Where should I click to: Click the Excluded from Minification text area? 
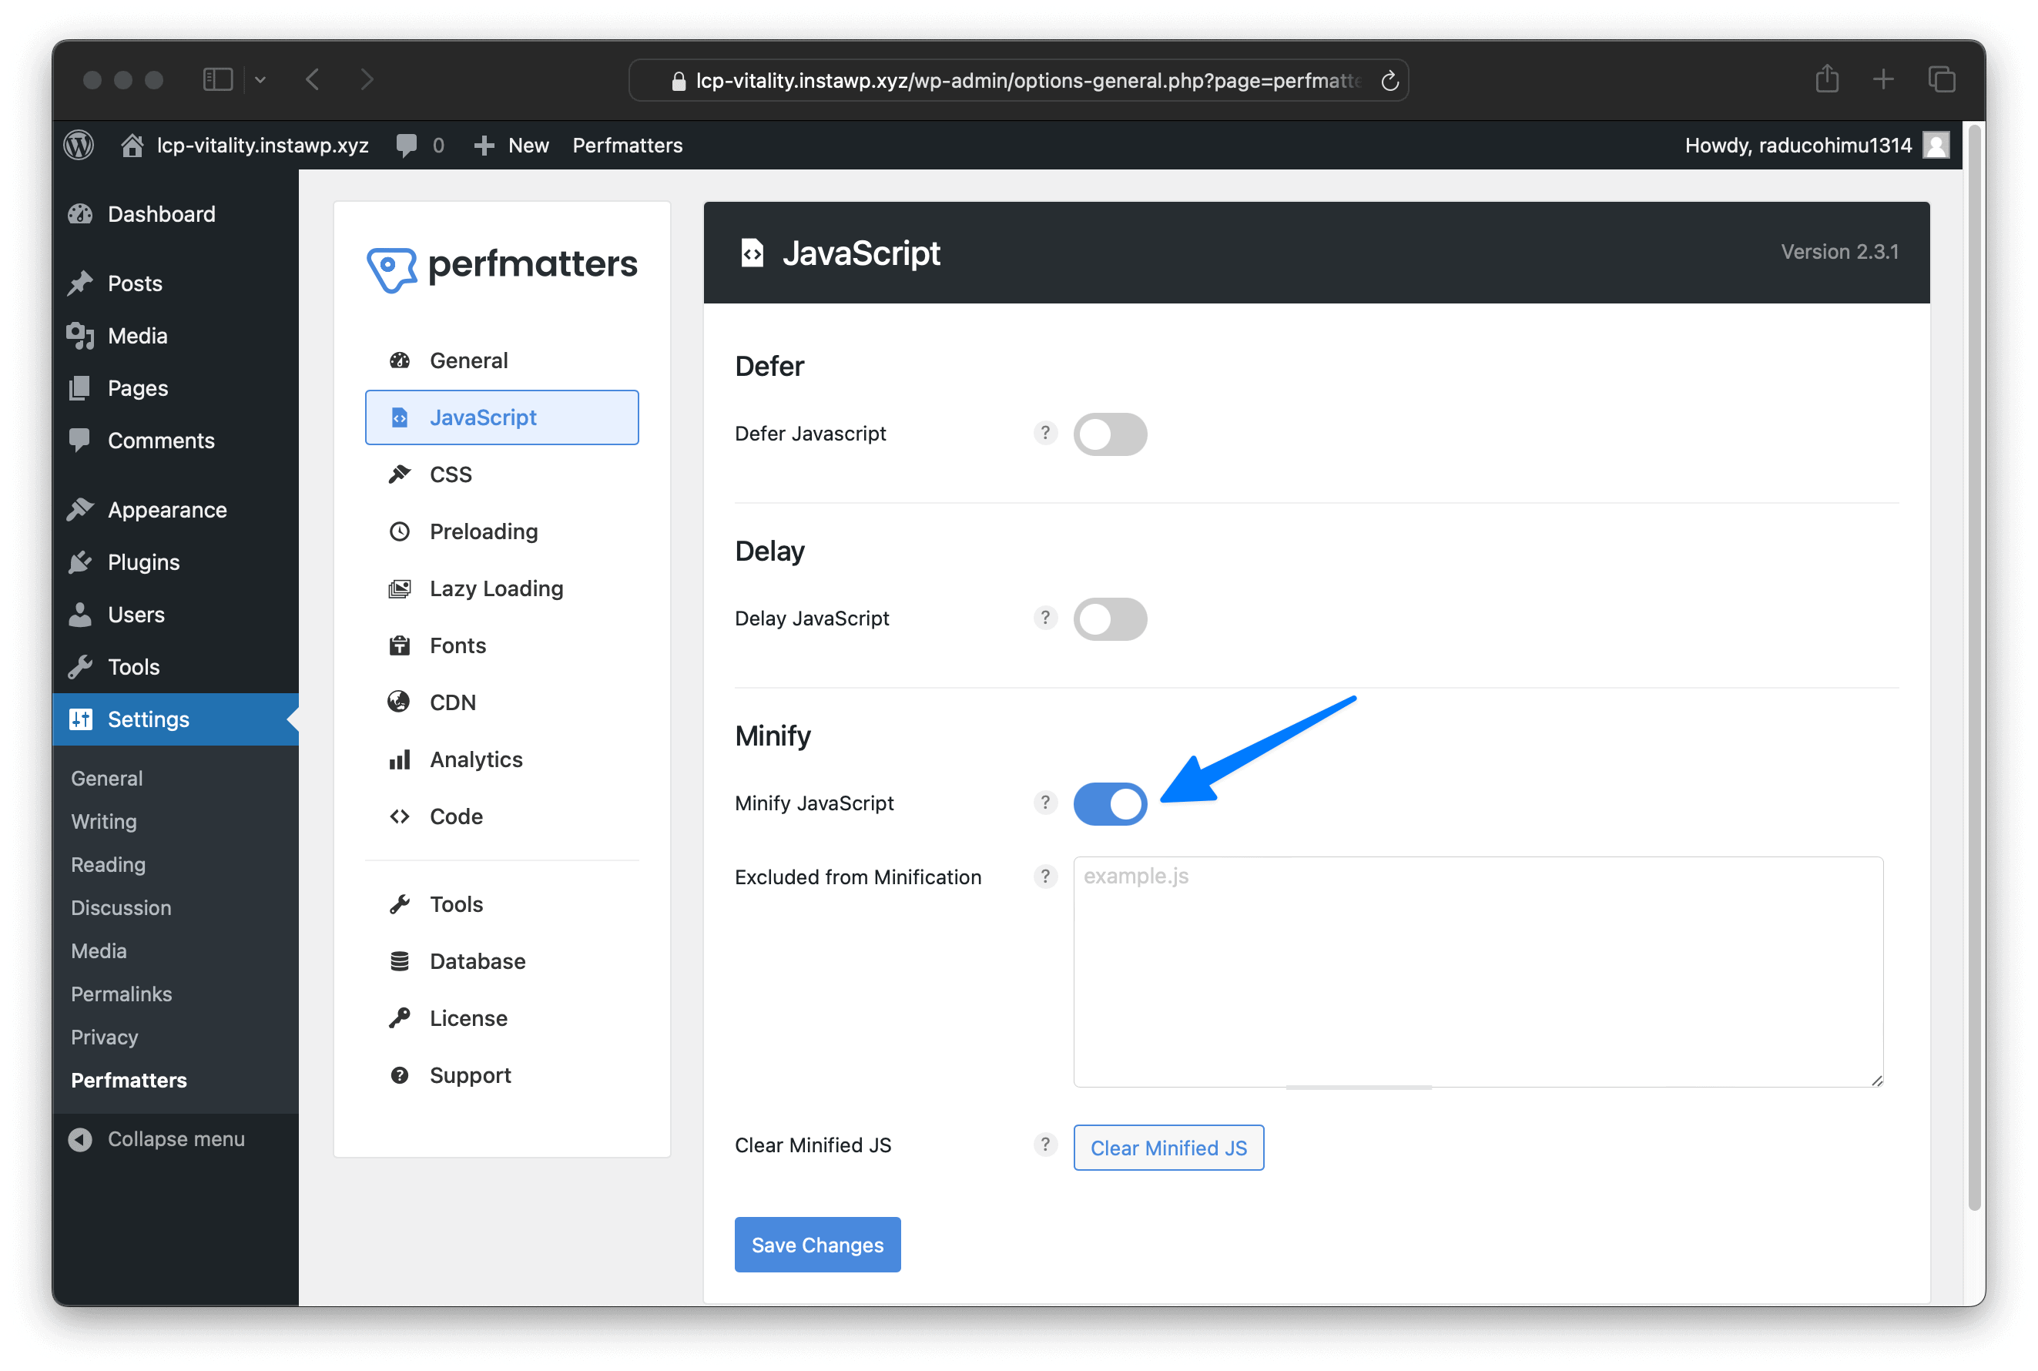coord(1477,971)
